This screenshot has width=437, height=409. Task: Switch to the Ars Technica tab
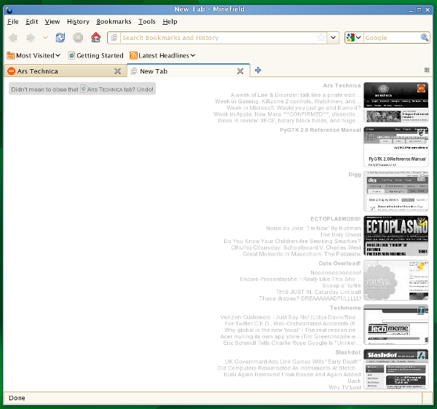[66, 71]
